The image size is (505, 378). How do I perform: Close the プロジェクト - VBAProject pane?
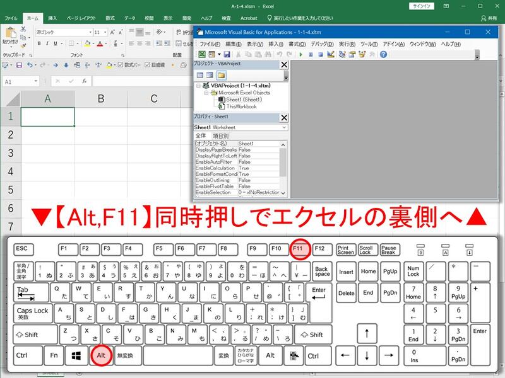pos(283,65)
